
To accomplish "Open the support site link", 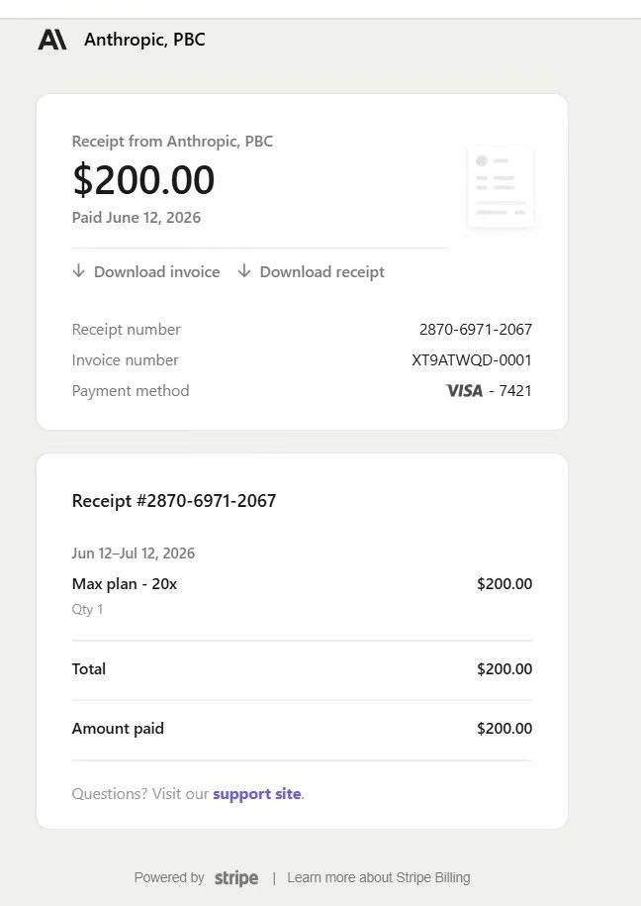I will 257,794.
